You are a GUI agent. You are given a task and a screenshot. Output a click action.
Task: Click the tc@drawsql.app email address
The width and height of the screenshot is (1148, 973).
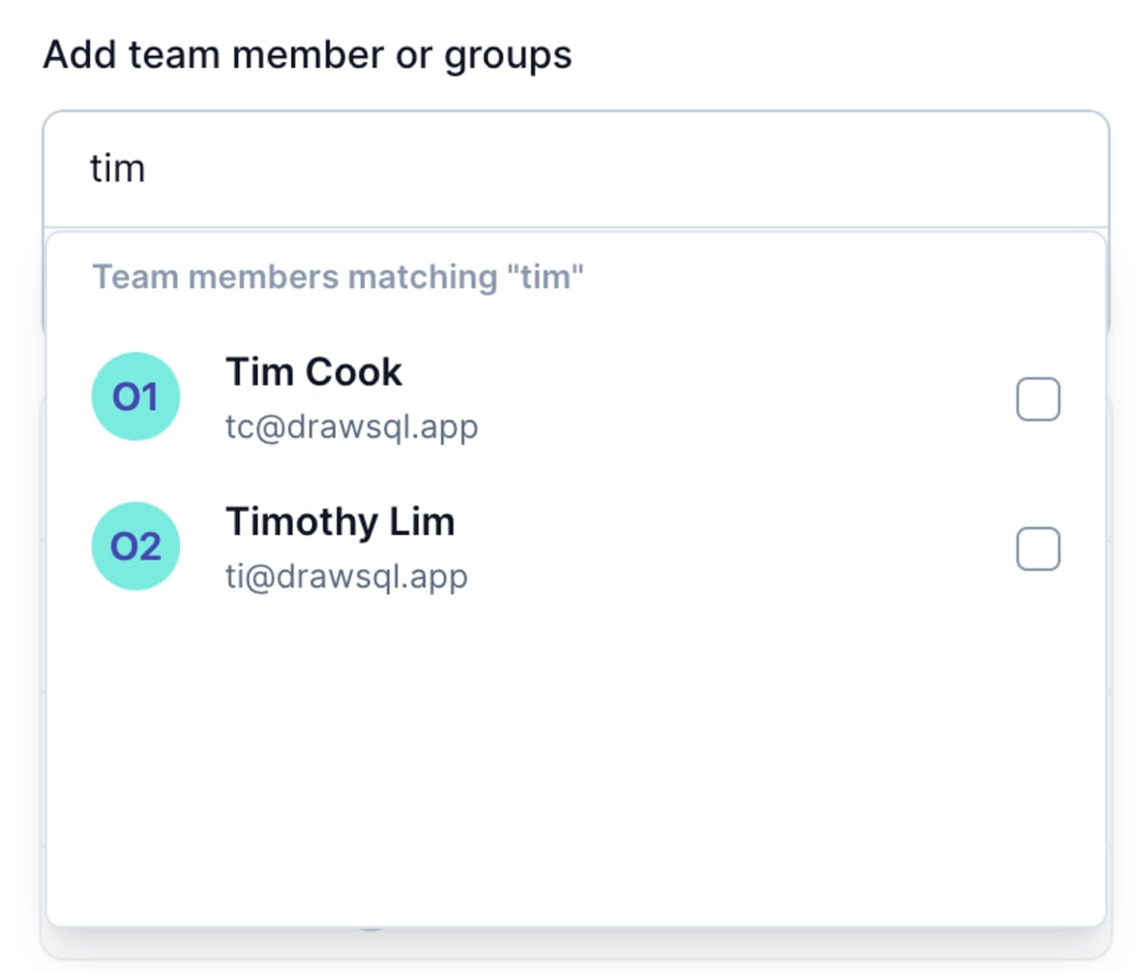click(x=351, y=427)
